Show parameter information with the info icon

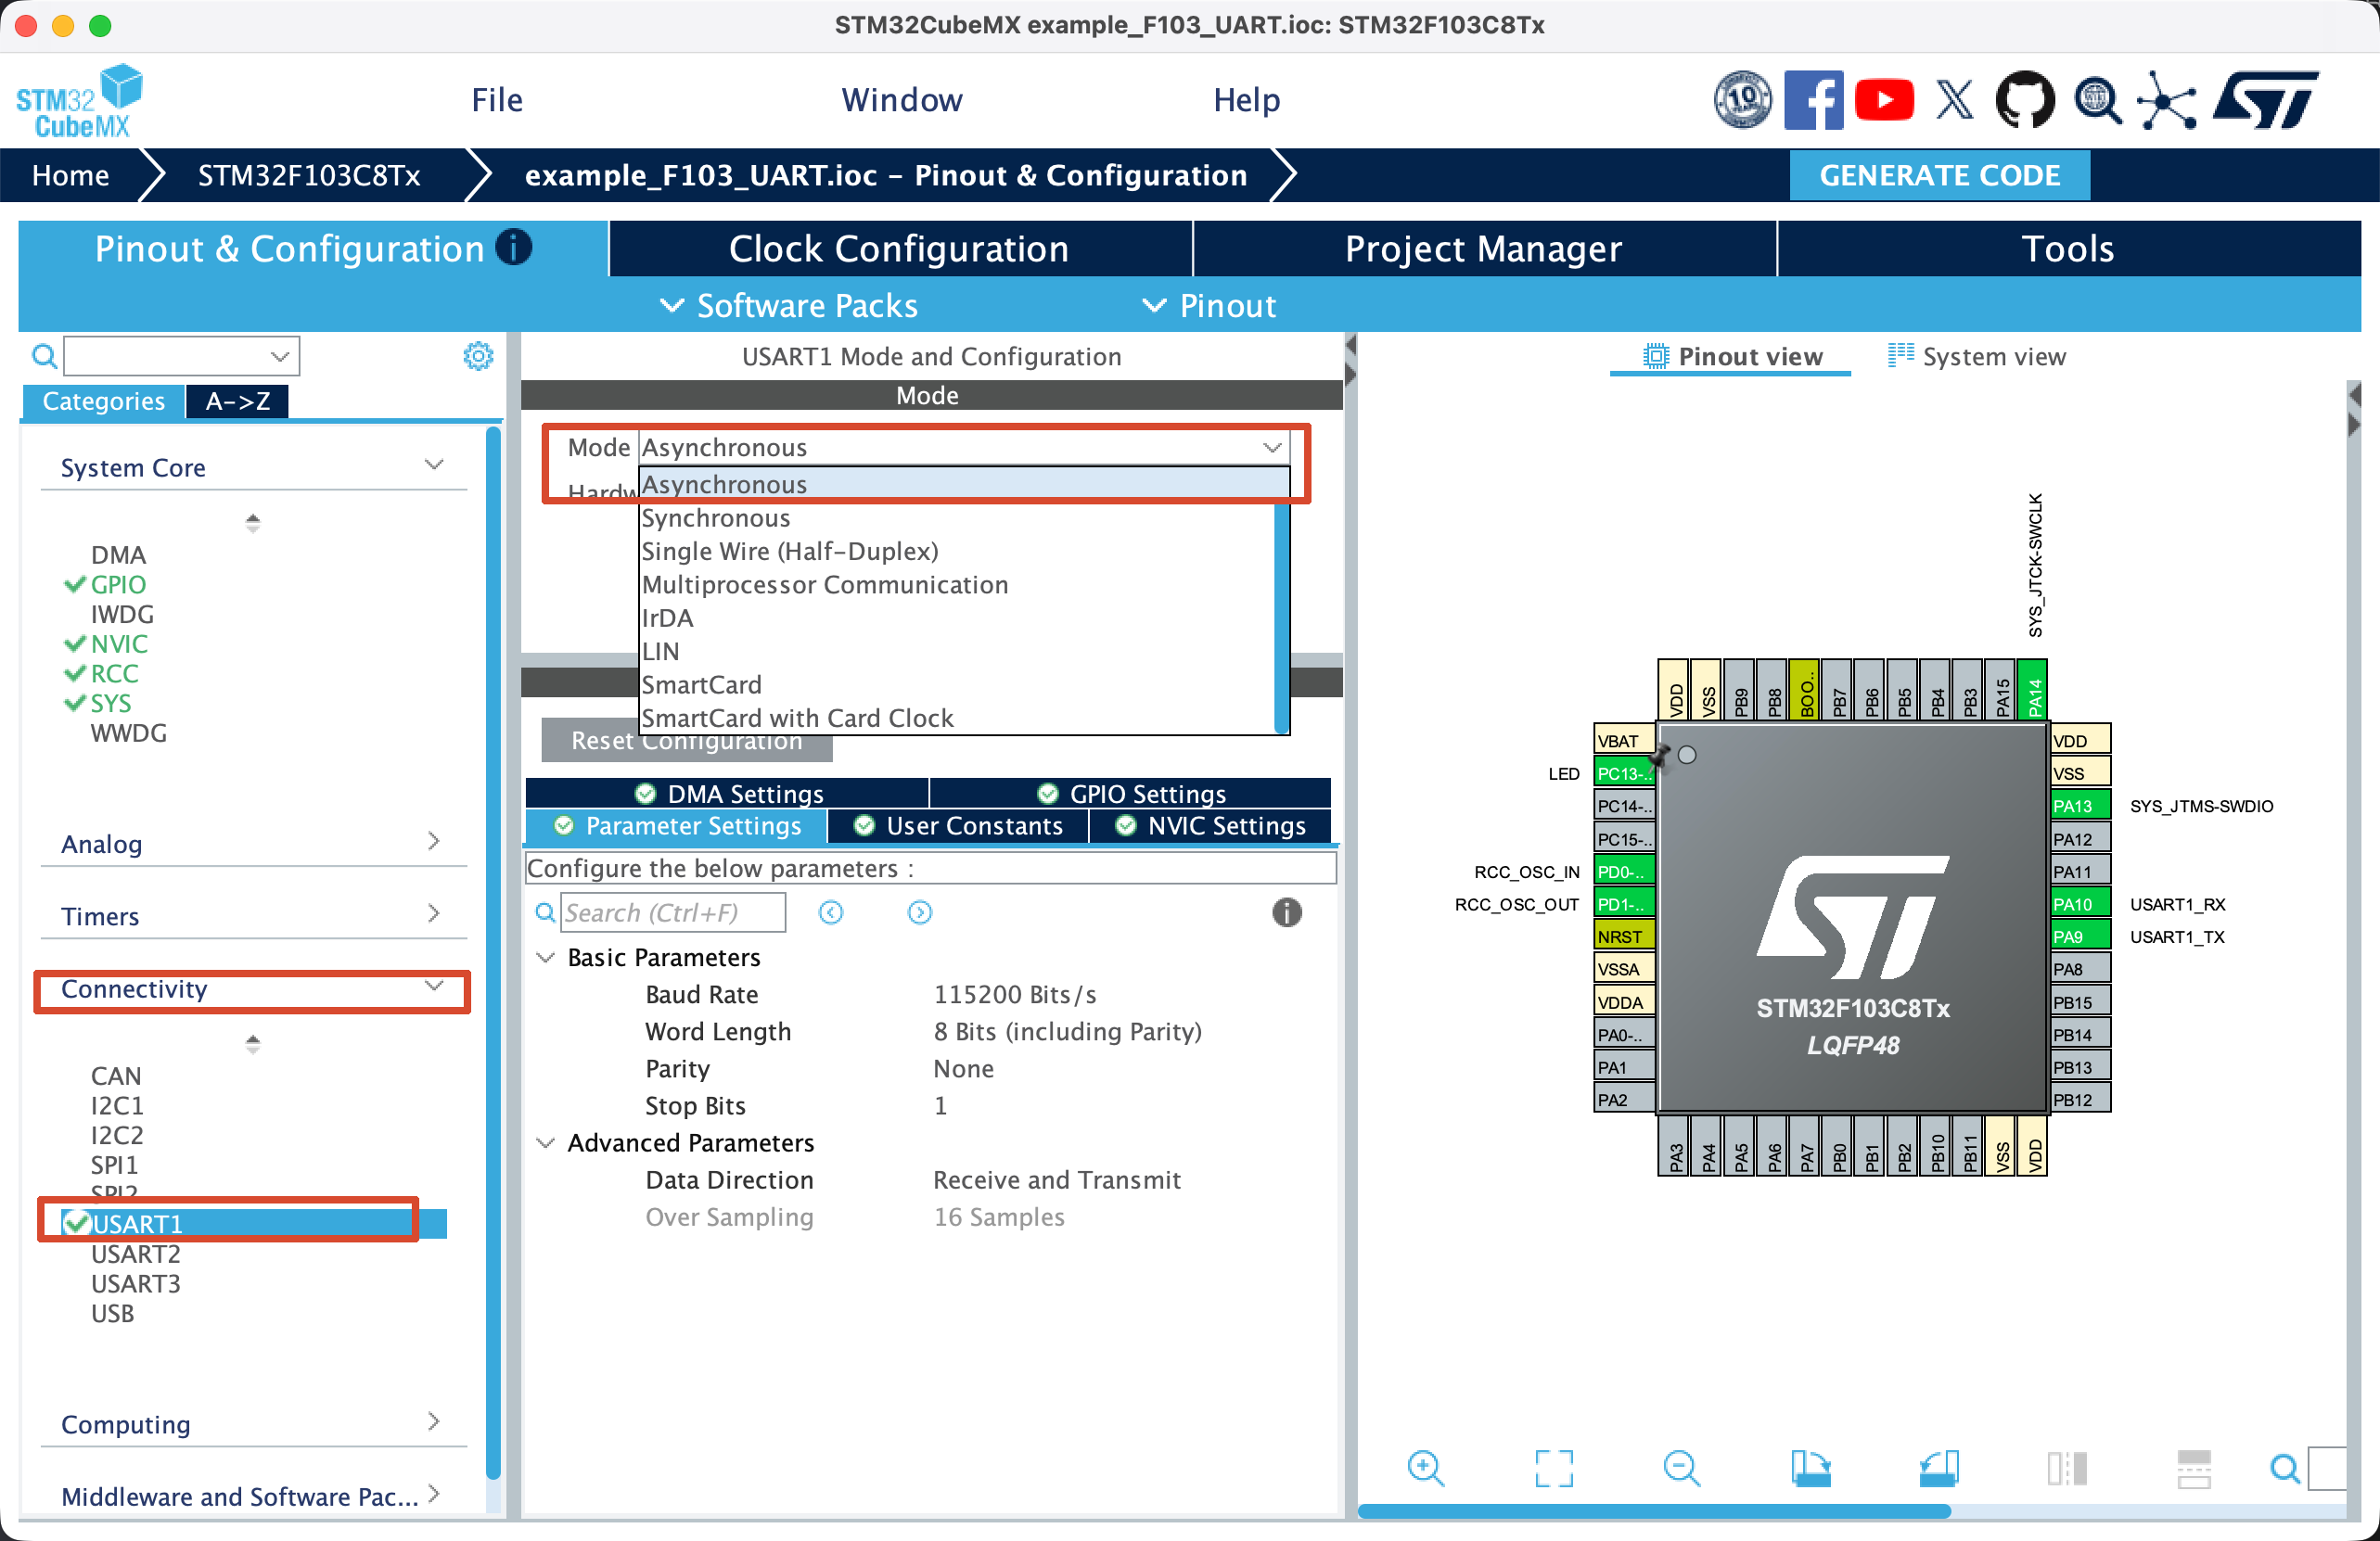point(1286,911)
